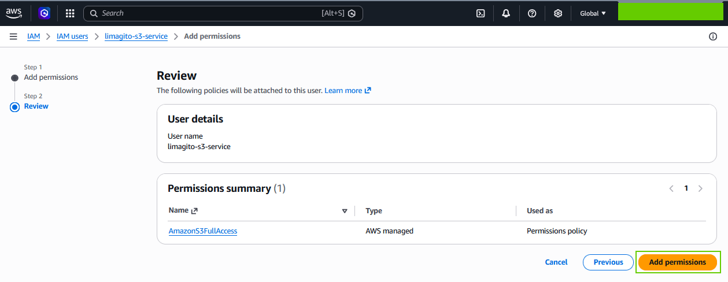Click the Add permissions button
The image size is (728, 282).
678,262
